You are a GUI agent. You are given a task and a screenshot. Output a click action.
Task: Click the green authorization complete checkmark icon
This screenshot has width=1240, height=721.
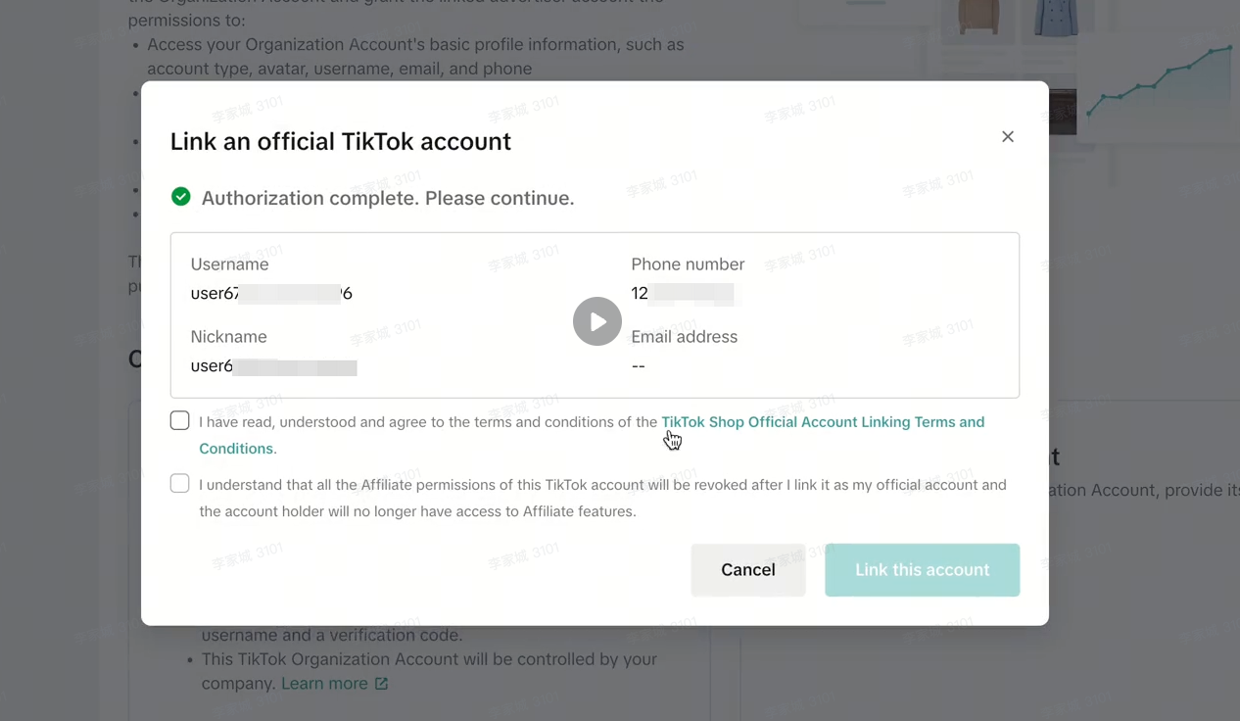click(x=181, y=197)
